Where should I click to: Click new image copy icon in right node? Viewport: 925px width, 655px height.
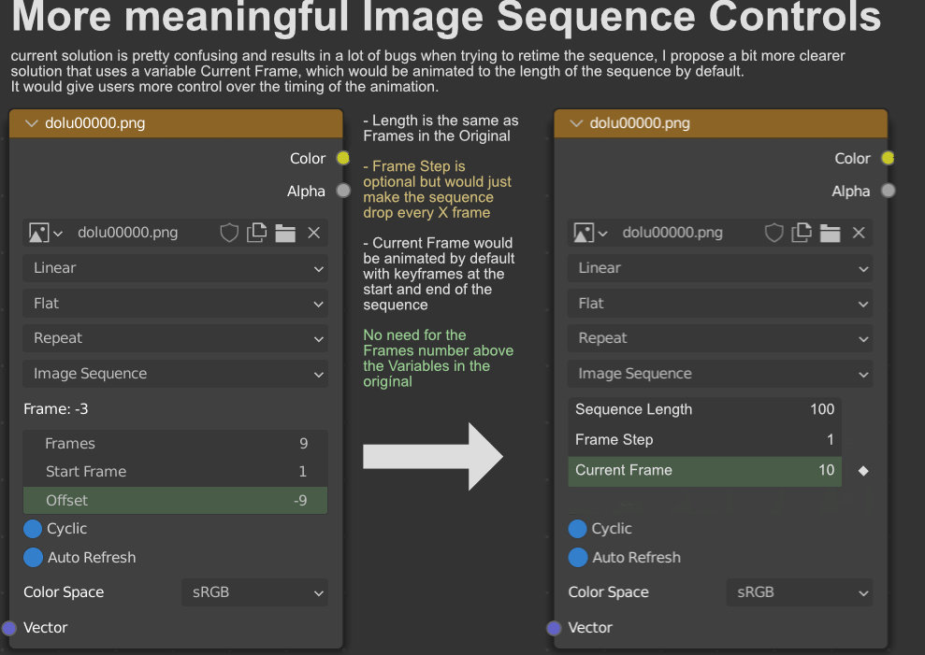(802, 233)
